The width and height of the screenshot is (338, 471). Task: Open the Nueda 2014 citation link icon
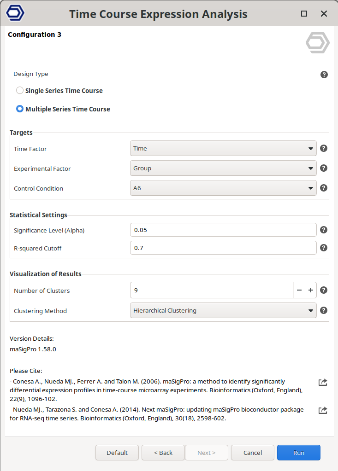click(323, 410)
